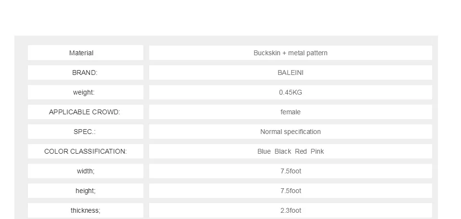
Task: Click the word Blue in colors
Action: click(x=264, y=151)
